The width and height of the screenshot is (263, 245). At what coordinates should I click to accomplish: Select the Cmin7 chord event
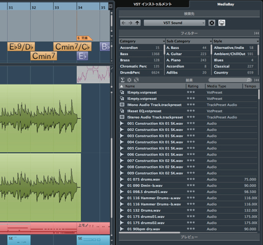(44, 56)
